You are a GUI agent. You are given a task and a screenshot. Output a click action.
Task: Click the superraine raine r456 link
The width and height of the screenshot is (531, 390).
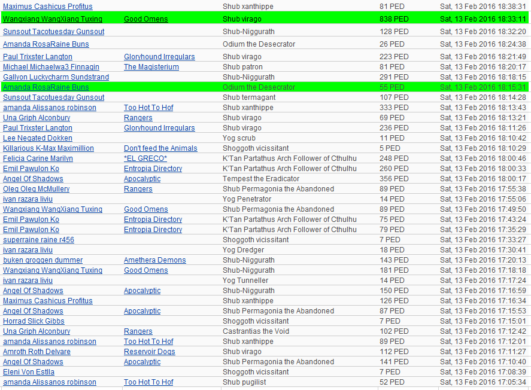tap(38, 240)
